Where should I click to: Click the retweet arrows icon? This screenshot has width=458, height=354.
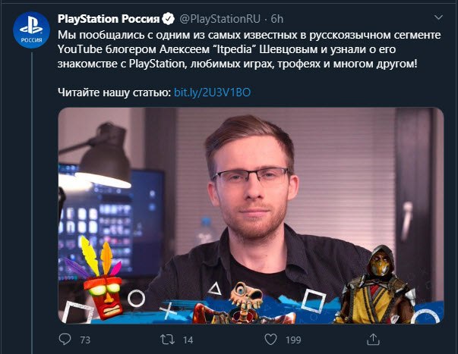167,340
